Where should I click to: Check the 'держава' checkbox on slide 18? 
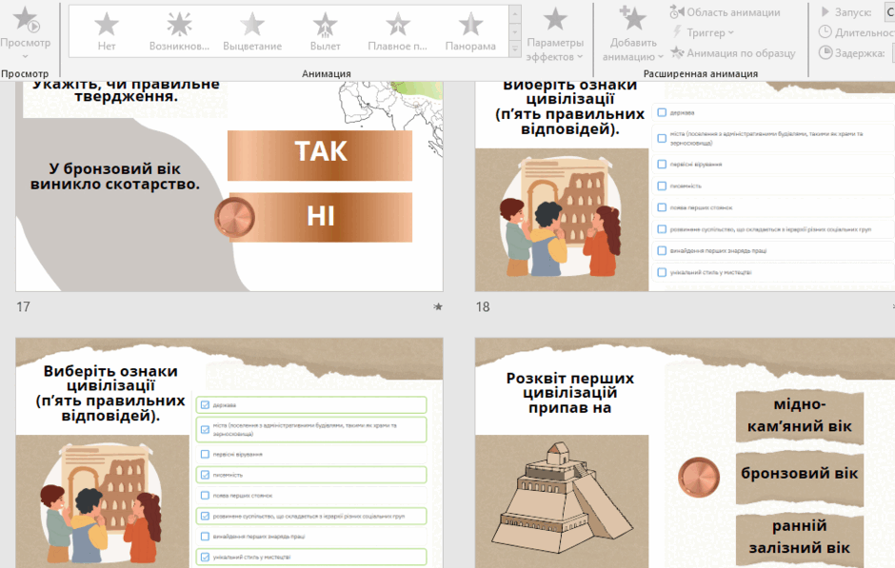tap(662, 112)
